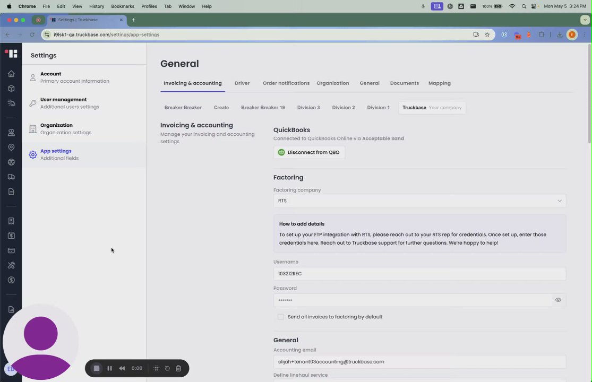Open the Organization tab under General heading
592x382 pixels.
coord(332,83)
